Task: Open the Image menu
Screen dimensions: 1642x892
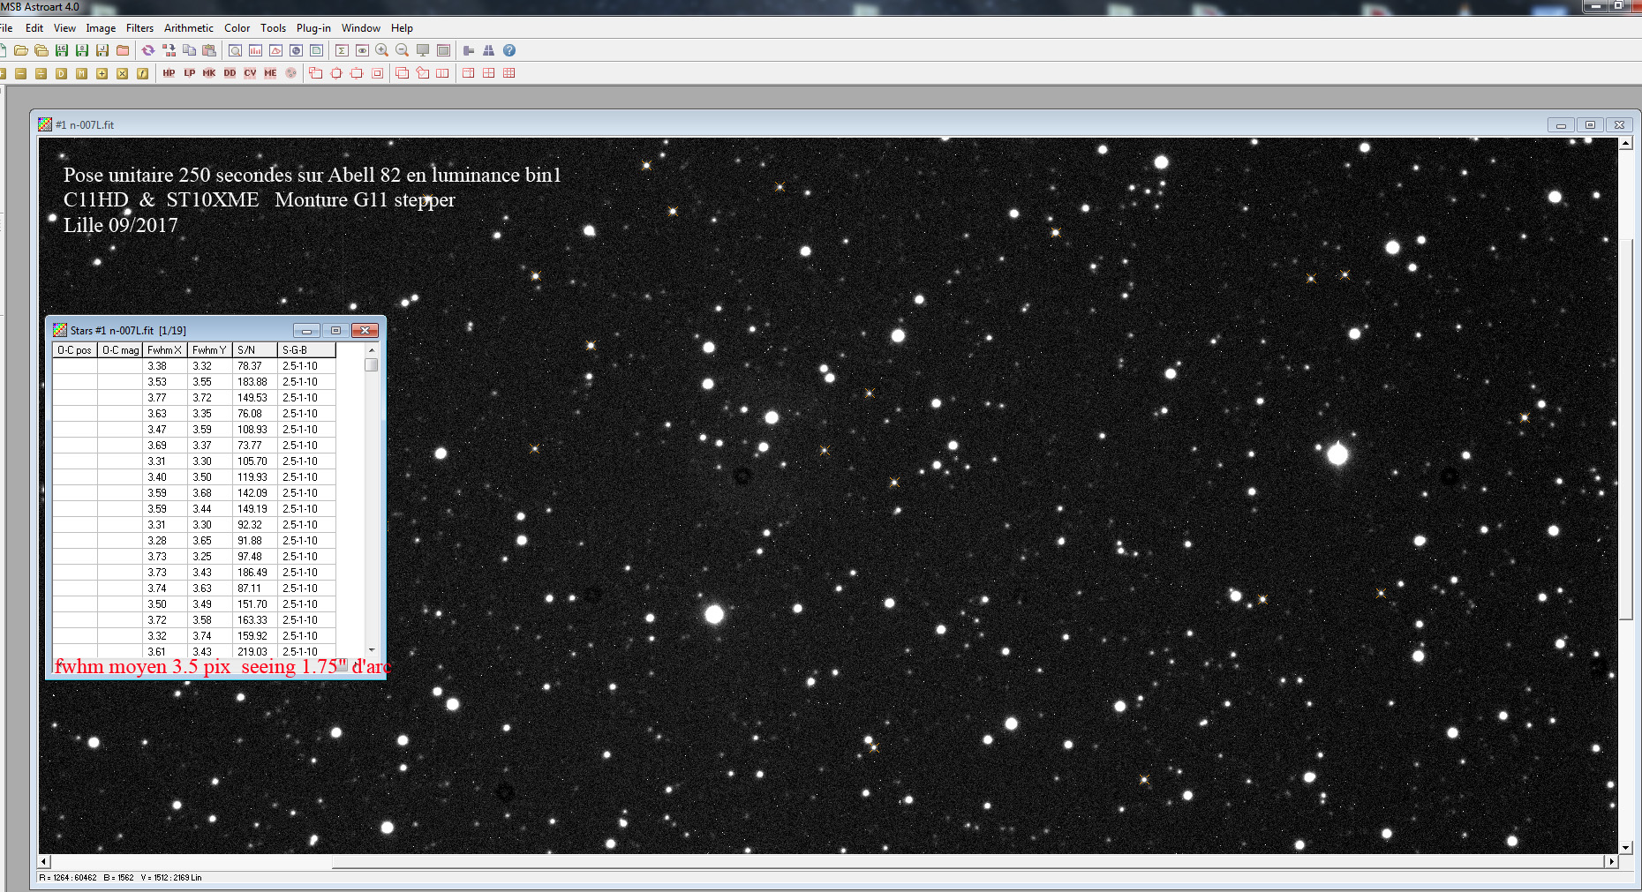Action: 101,28
